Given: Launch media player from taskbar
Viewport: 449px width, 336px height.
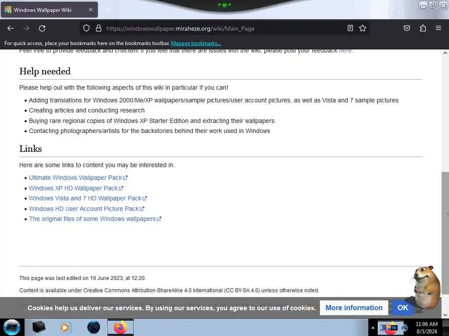Looking at the screenshot, I should point(65,327).
